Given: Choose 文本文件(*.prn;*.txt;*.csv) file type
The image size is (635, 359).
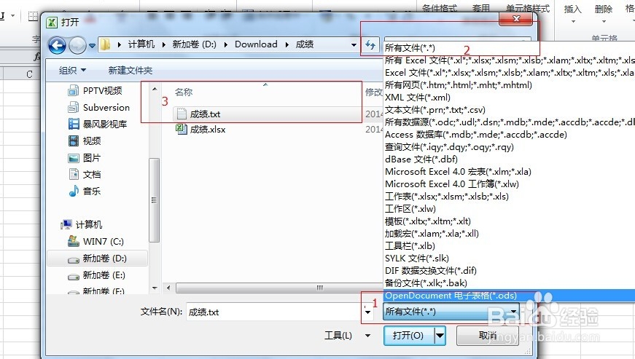Looking at the screenshot, I should [509, 110].
